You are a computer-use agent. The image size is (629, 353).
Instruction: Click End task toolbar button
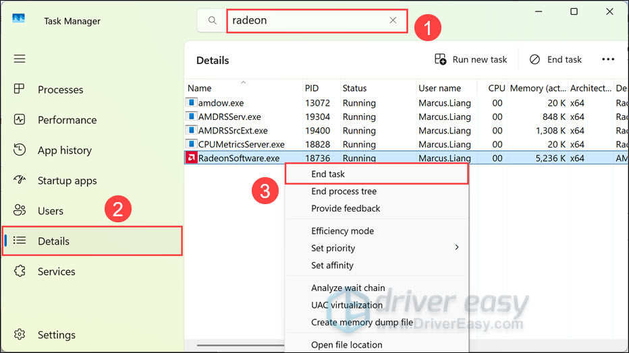555,59
